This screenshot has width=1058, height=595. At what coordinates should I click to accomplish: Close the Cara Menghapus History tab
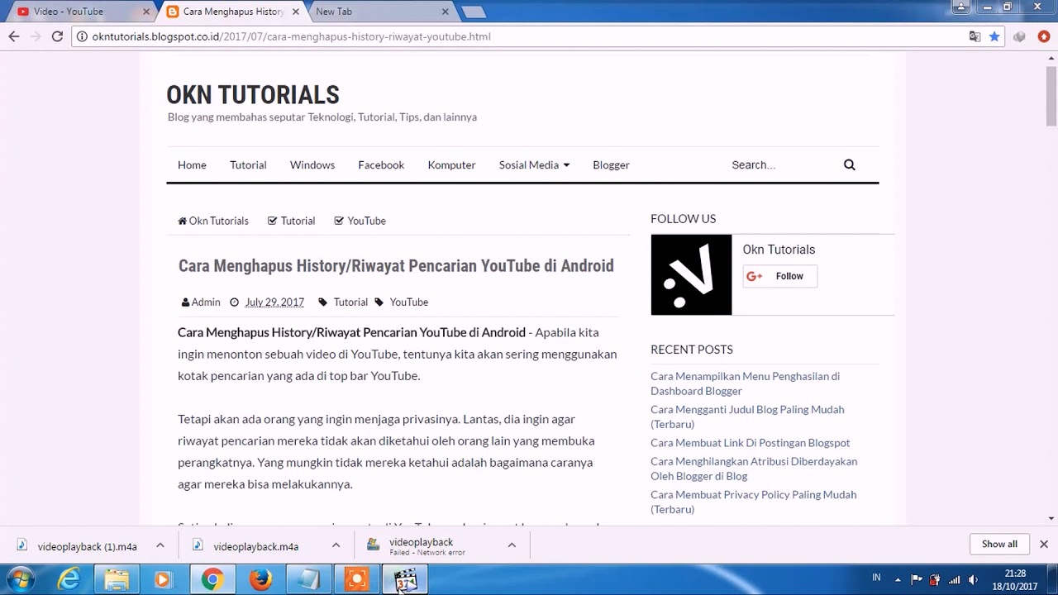[x=295, y=12]
